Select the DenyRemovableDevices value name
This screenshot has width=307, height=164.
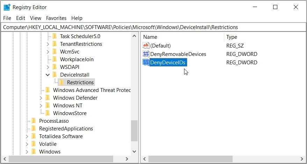(x=178, y=54)
